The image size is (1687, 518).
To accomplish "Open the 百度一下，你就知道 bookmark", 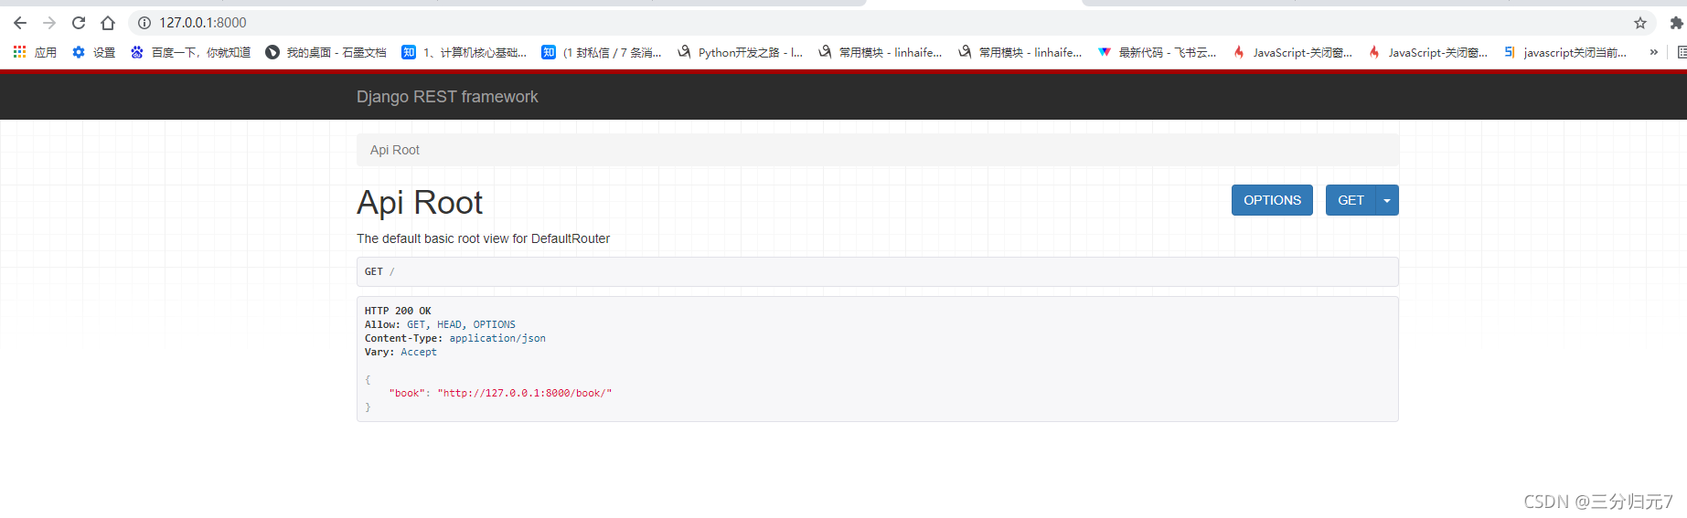I will tap(190, 52).
